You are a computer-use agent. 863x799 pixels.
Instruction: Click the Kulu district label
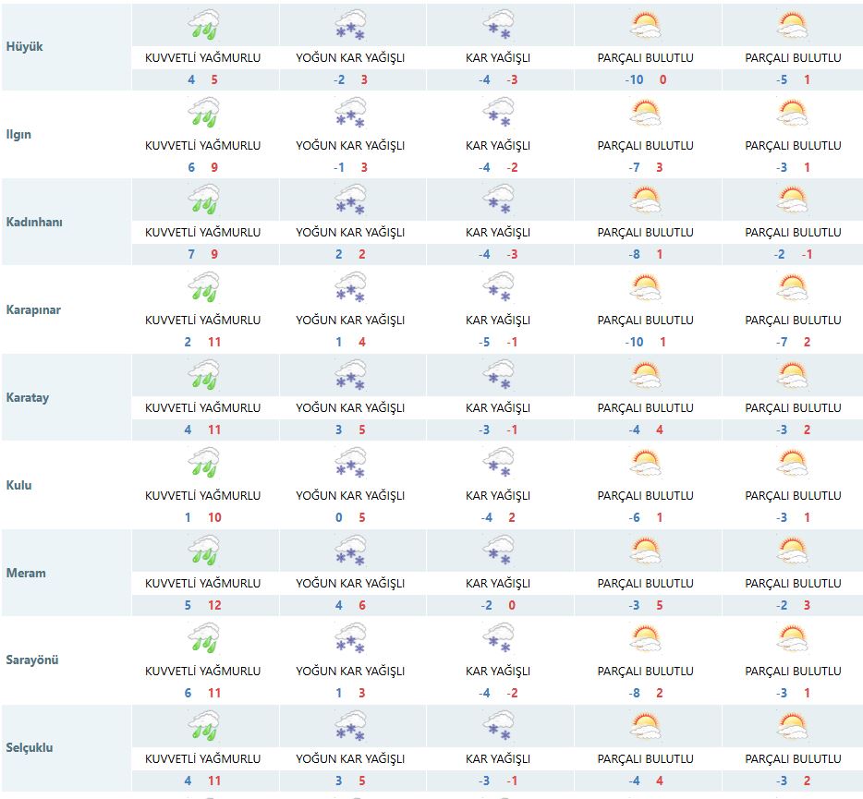tap(19, 485)
